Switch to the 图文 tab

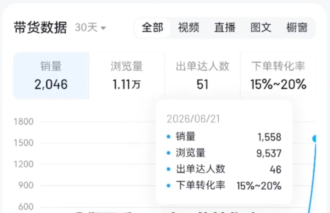point(261,27)
